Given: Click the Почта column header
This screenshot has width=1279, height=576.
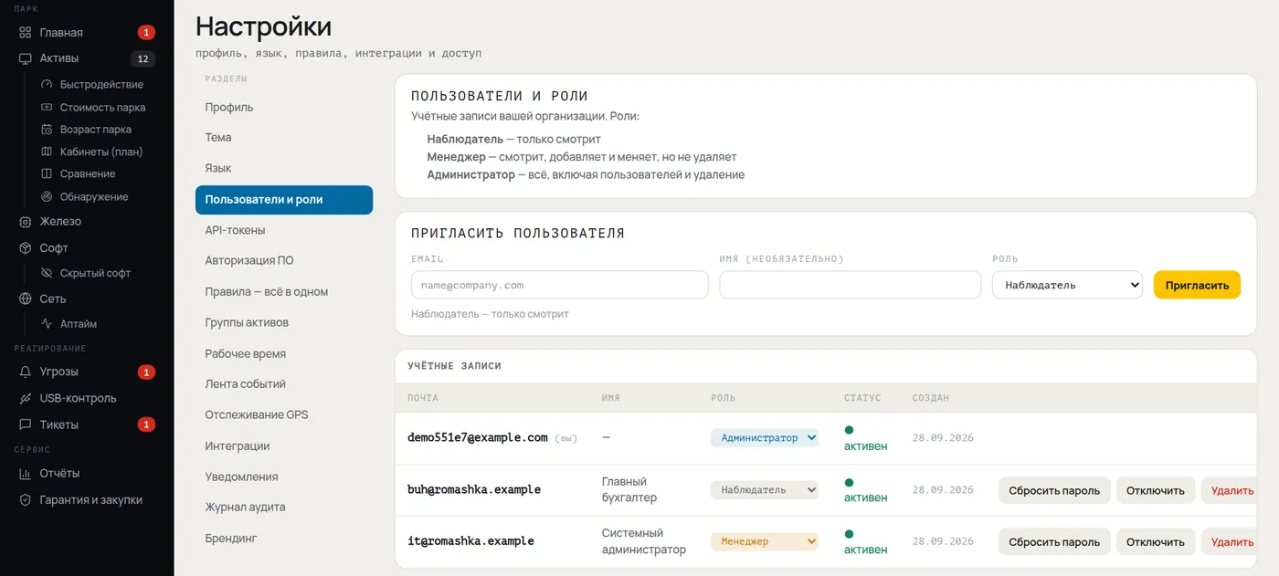Looking at the screenshot, I should (423, 398).
